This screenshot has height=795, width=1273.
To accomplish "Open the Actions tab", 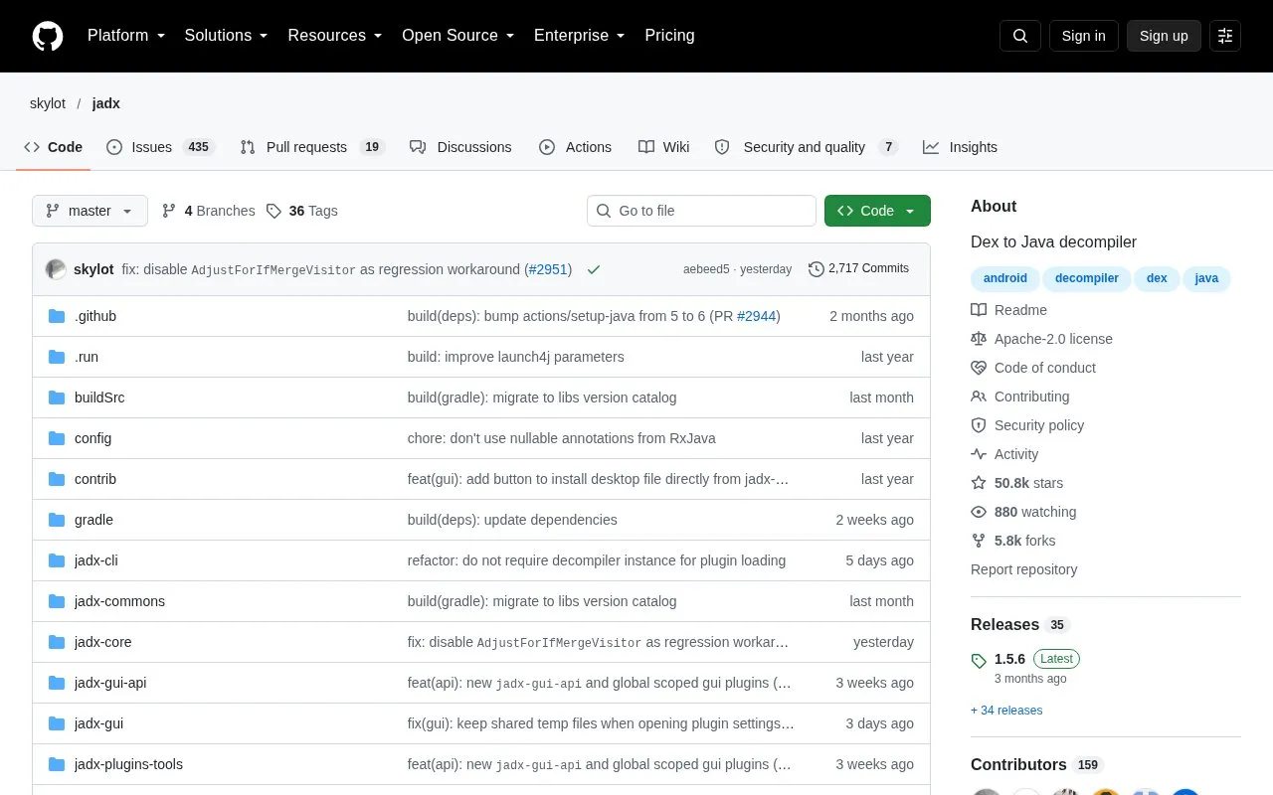I will click(x=576, y=147).
